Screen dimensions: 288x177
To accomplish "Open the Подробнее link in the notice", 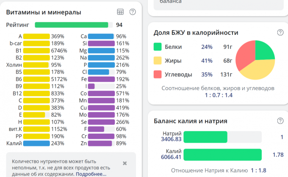I will click(91, 174).
